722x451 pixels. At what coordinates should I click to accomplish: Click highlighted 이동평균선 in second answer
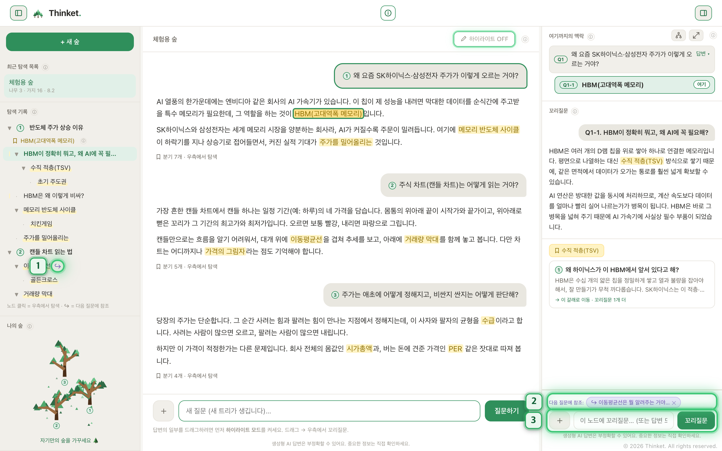306,240
